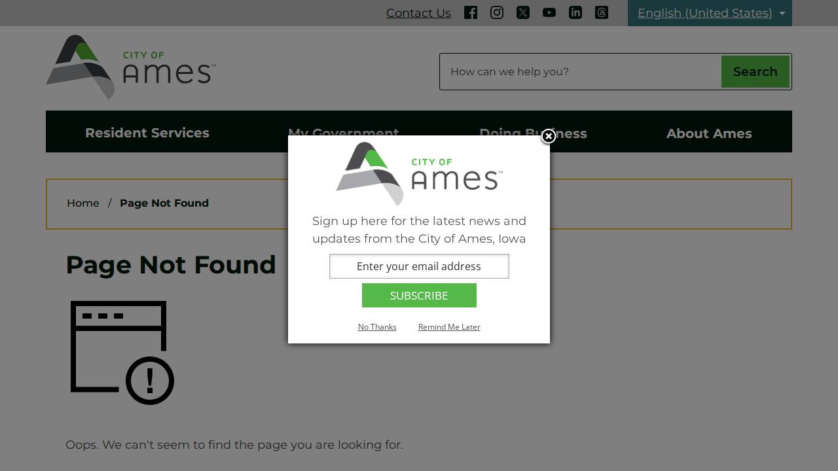Screen dimensions: 838x471
Task: Open the About Ames menu
Action: click(x=709, y=133)
